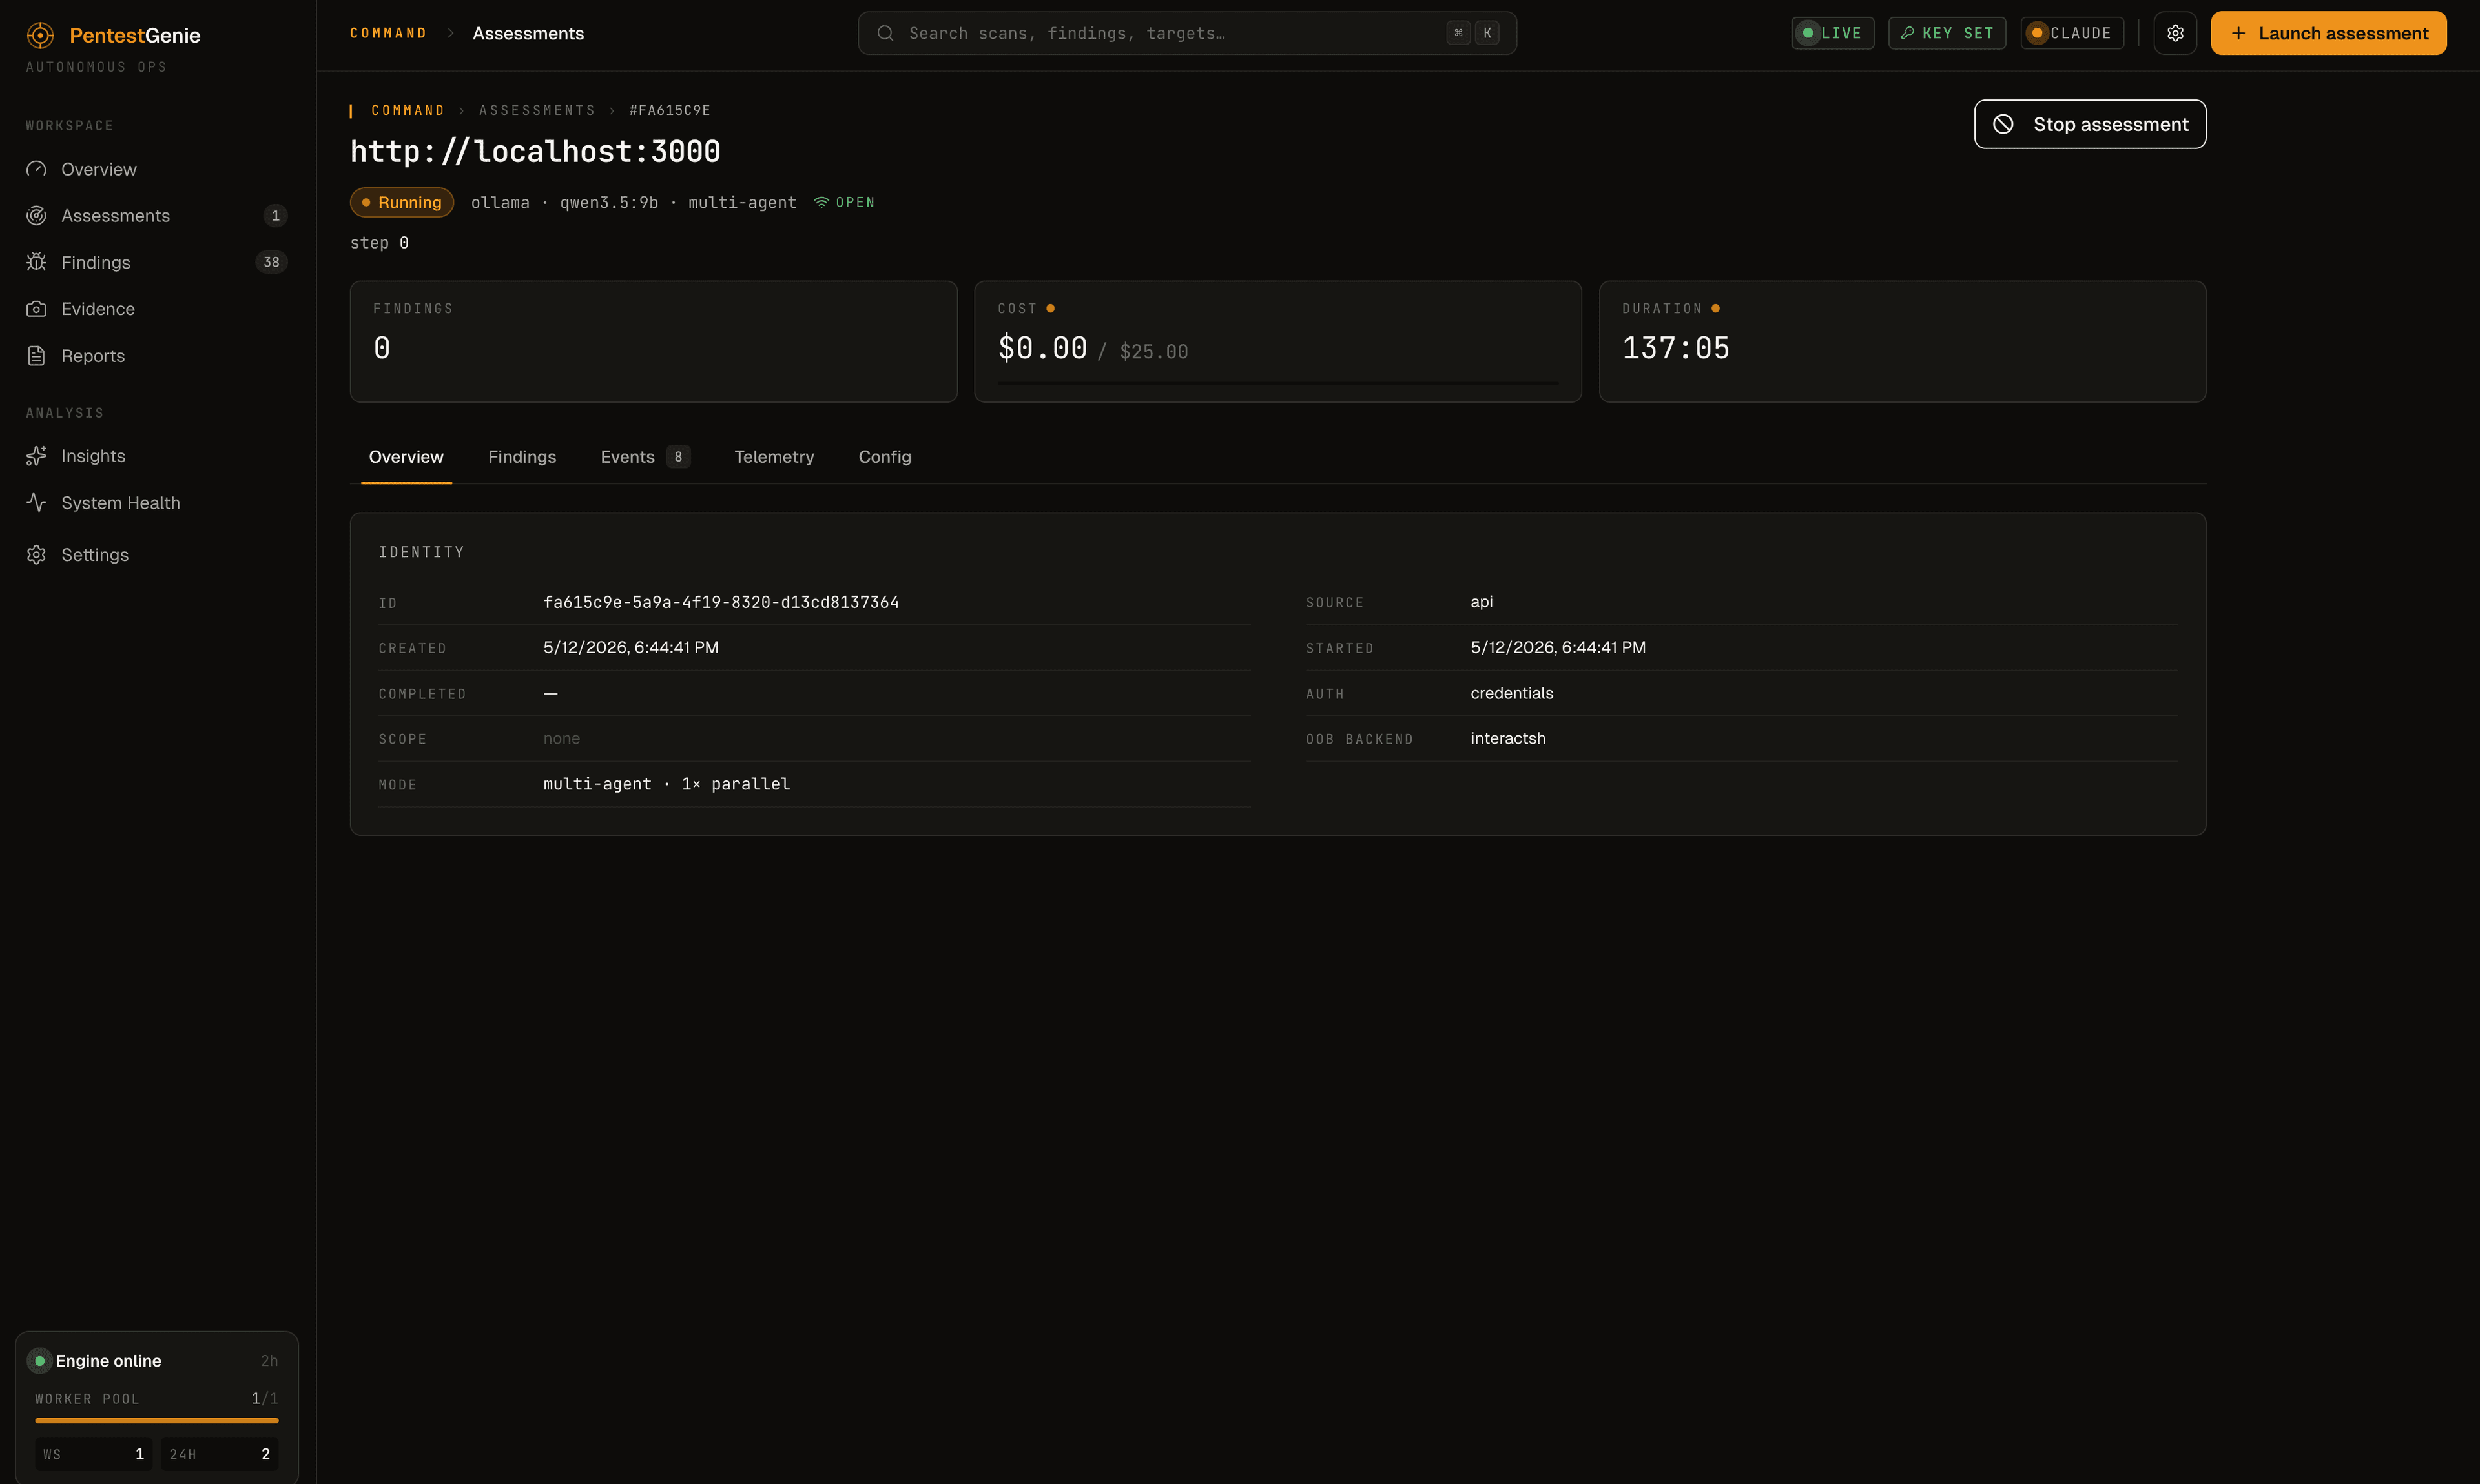Click the WS counter in engine panel
The height and width of the screenshot is (1484, 2480).
click(x=94, y=1454)
